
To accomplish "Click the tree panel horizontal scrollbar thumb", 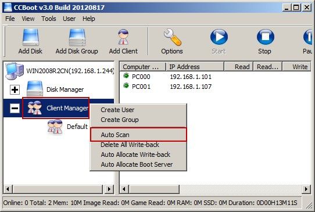I will [x=58, y=189].
